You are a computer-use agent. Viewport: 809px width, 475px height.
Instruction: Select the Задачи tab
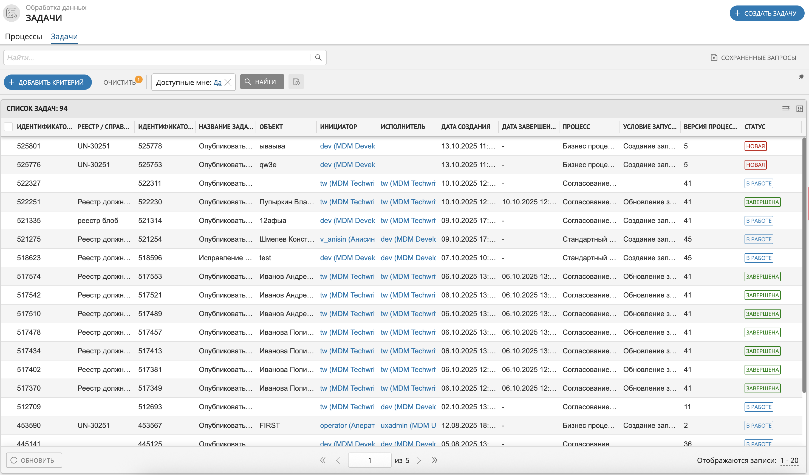coord(64,36)
